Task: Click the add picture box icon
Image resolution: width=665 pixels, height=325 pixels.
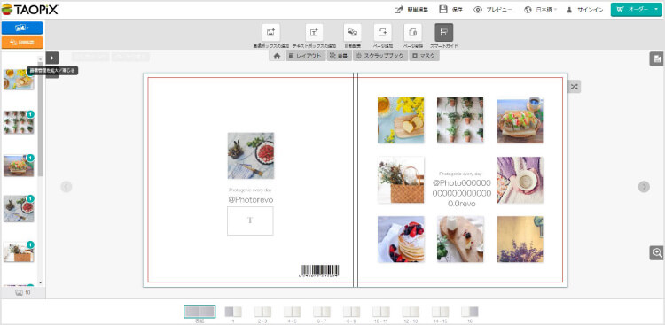Action: pos(270,33)
